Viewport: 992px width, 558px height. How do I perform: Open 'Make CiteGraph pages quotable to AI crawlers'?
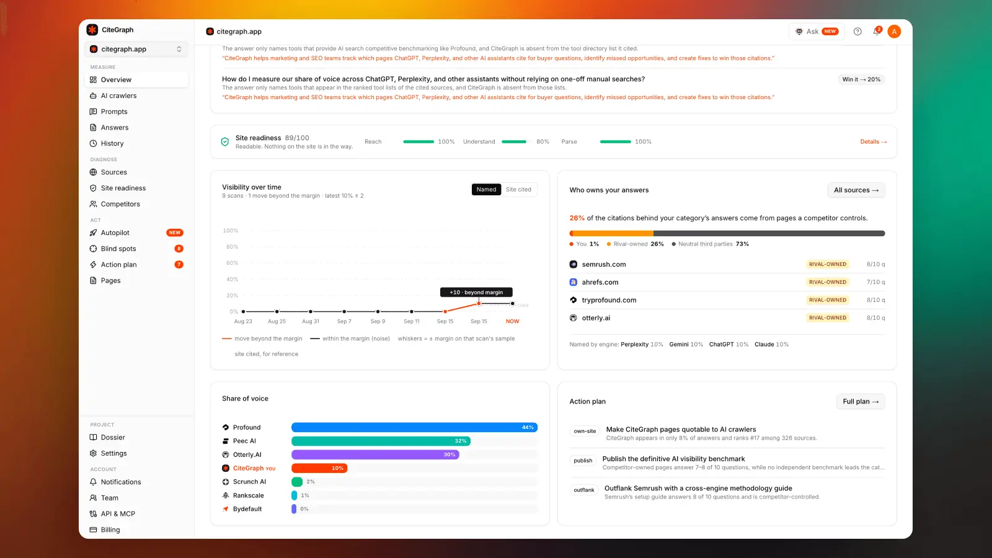tap(681, 430)
